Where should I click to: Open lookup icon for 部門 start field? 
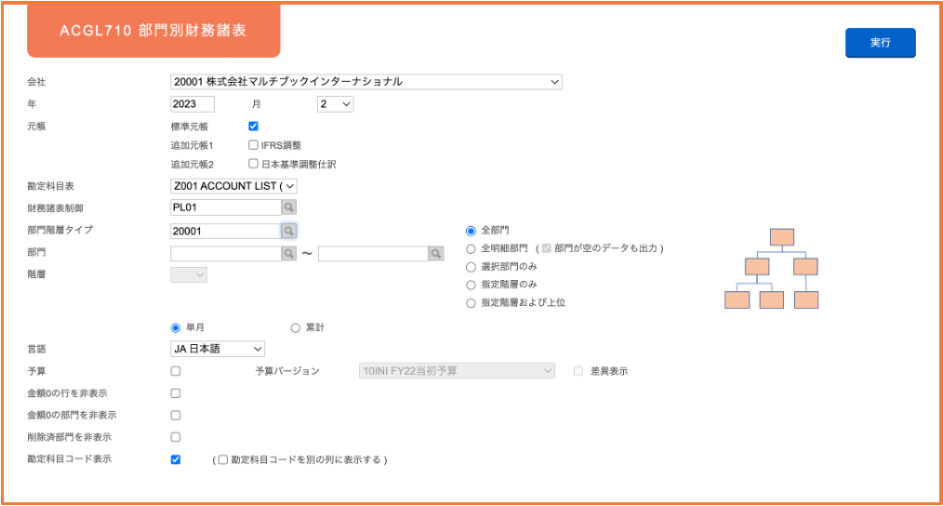click(288, 253)
